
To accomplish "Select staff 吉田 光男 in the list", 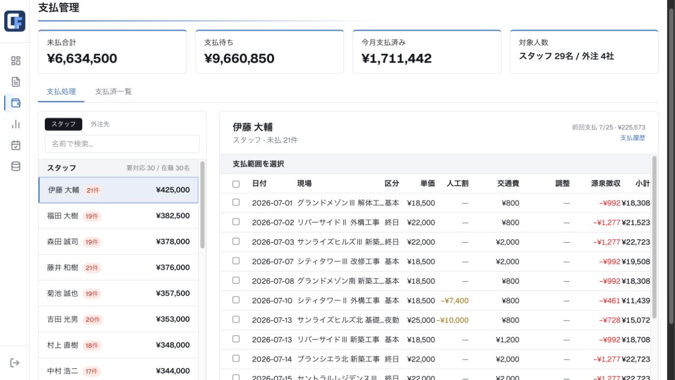I will pyautogui.click(x=118, y=319).
